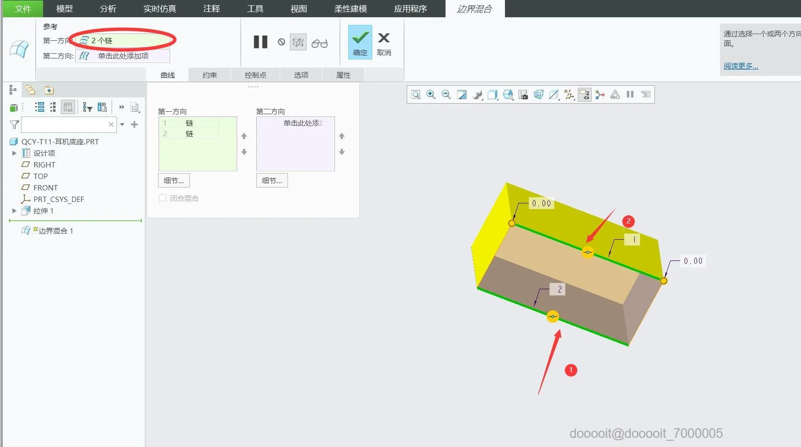The height and width of the screenshot is (447, 801).
Task: Click the green checkmark 确定 button
Action: click(360, 42)
